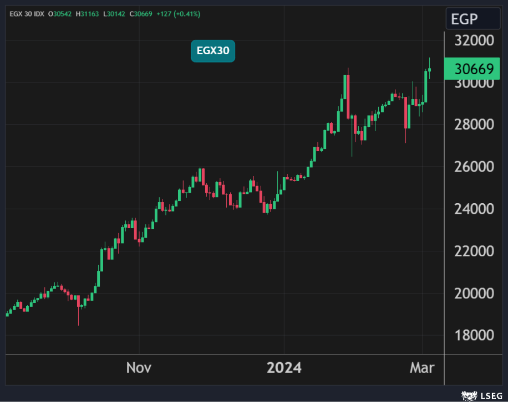Image resolution: width=508 pixels, height=402 pixels.
Task: Click the 22000 price scale label
Action: (x=474, y=251)
